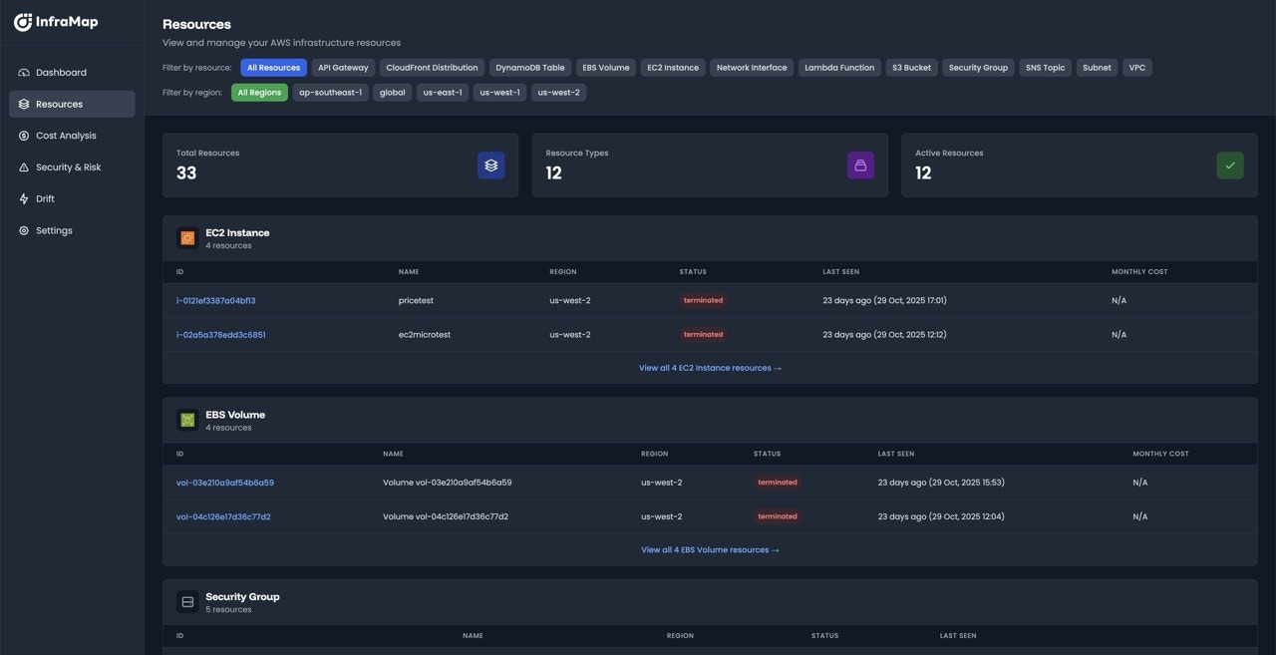The height and width of the screenshot is (655, 1276).
Task: Click the EBS Volume section heading
Action: pos(235,415)
